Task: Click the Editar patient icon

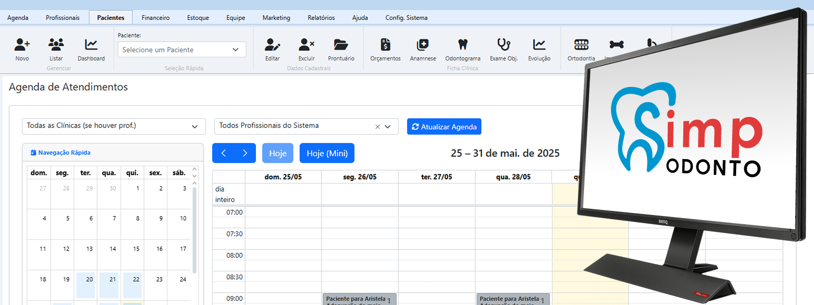Action: (272, 45)
